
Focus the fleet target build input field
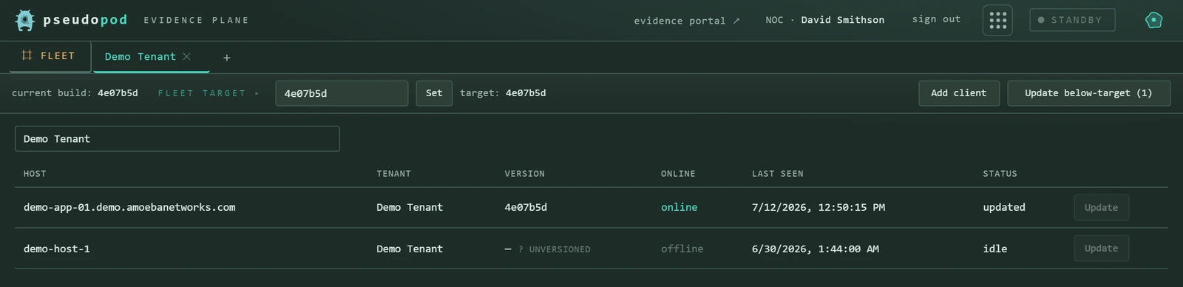(342, 93)
